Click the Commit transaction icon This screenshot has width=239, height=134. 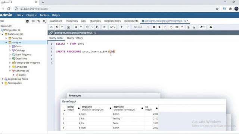(x=188, y=27)
